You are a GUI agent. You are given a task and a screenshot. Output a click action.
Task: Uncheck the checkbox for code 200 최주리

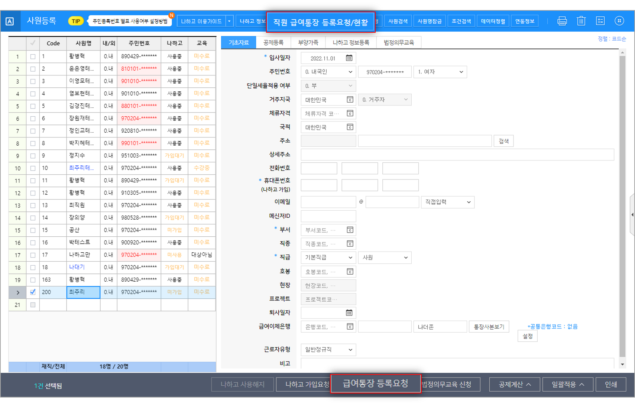(33, 292)
